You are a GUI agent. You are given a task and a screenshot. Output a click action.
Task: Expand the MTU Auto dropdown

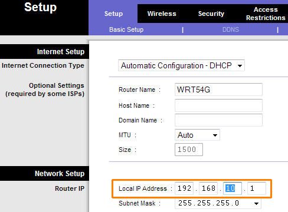(197, 135)
